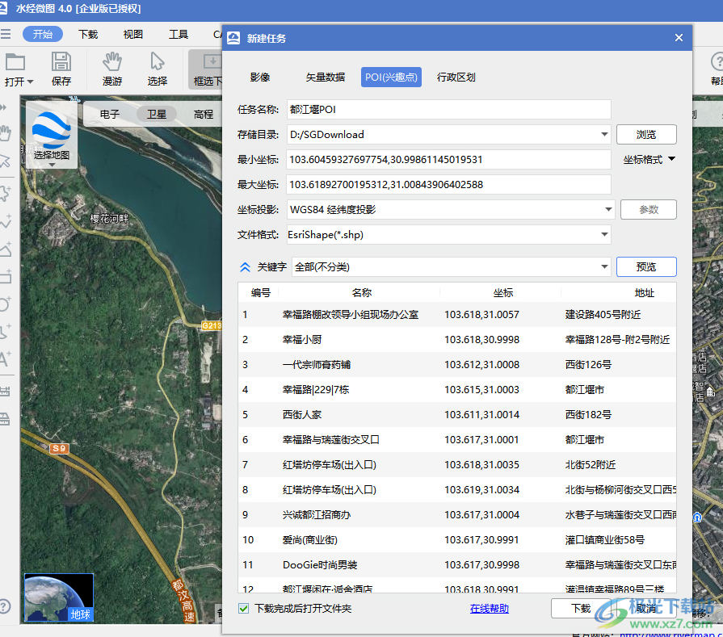Viewport: 723px width, 637px height.
Task: Activate the 漫游 pan tool in the ribbon
Action: (x=112, y=69)
